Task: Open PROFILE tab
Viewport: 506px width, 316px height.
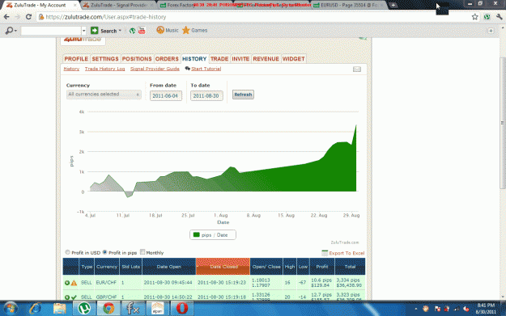Action: (x=76, y=59)
